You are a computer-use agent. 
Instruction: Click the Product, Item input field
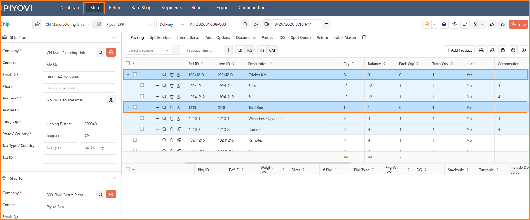[204, 50]
